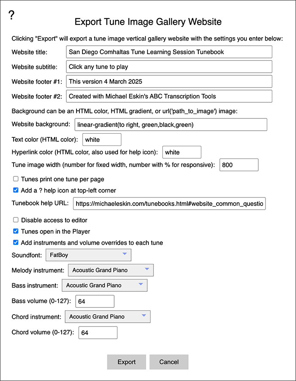The image size is (296, 381).
Task: Open the Bass instrument selector
Action: (104, 285)
